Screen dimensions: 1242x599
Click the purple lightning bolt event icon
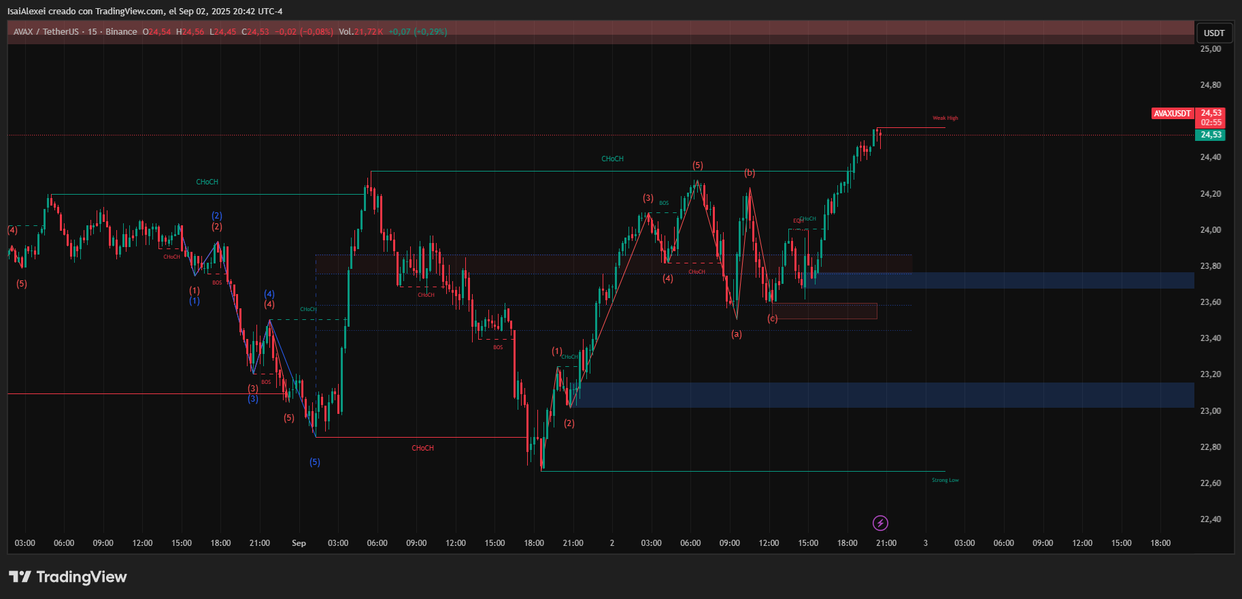pos(880,523)
